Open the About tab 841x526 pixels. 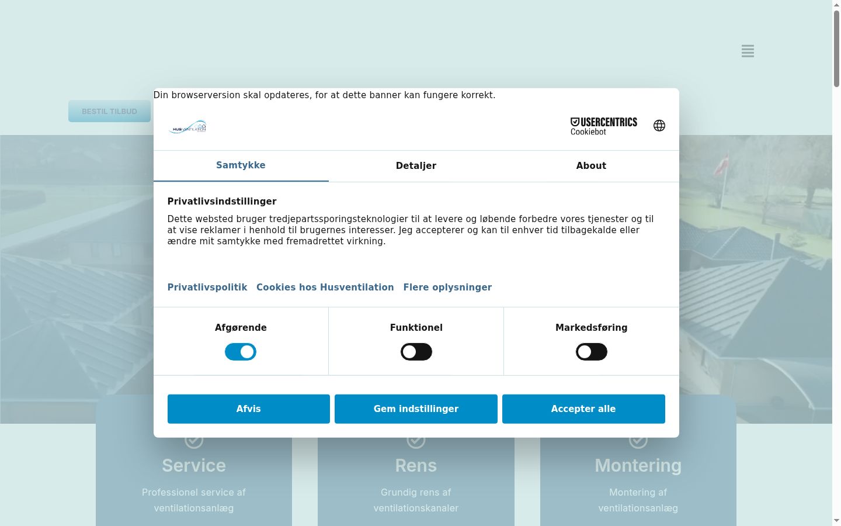click(x=591, y=166)
